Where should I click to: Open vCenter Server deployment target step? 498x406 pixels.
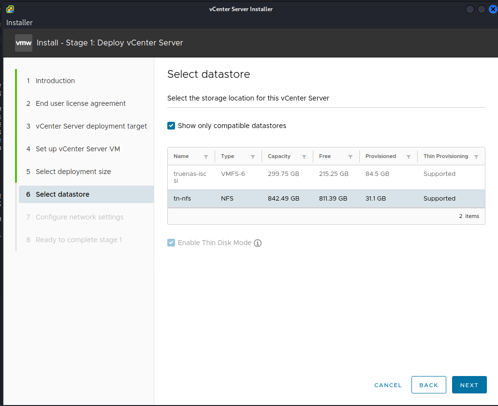coord(91,126)
